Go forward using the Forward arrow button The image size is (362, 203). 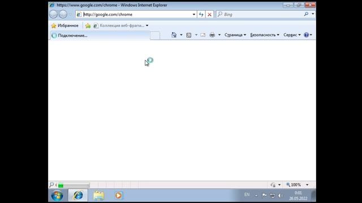click(x=63, y=14)
